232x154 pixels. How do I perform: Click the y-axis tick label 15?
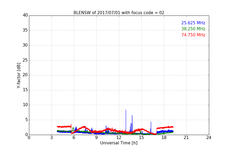(25, 90)
